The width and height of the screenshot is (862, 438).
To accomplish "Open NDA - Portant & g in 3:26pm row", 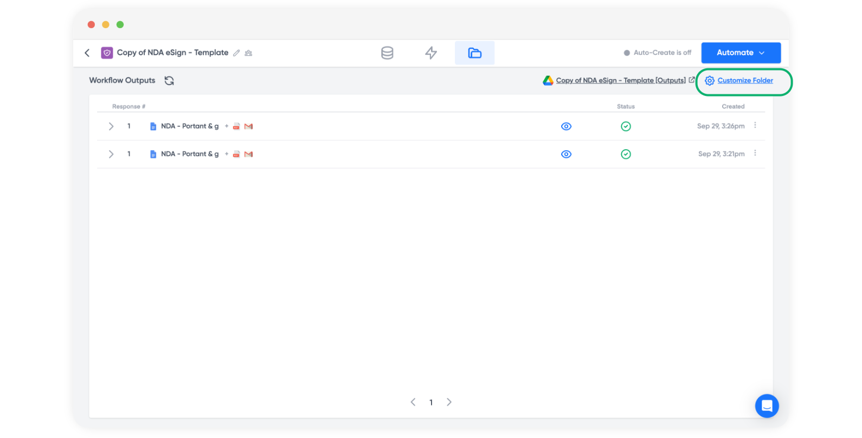I will tap(190, 126).
